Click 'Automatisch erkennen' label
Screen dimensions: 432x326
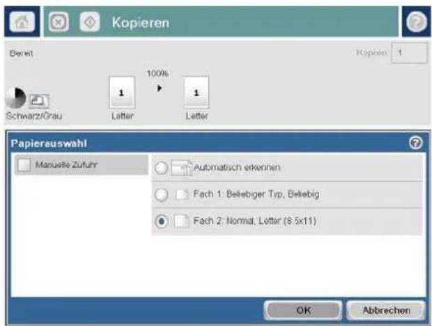[x=237, y=167]
